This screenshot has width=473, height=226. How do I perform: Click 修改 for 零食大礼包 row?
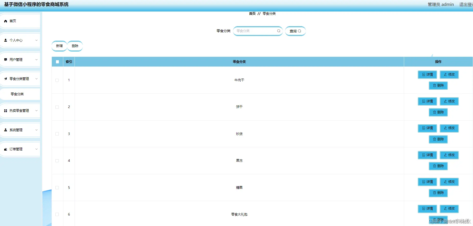(449, 209)
